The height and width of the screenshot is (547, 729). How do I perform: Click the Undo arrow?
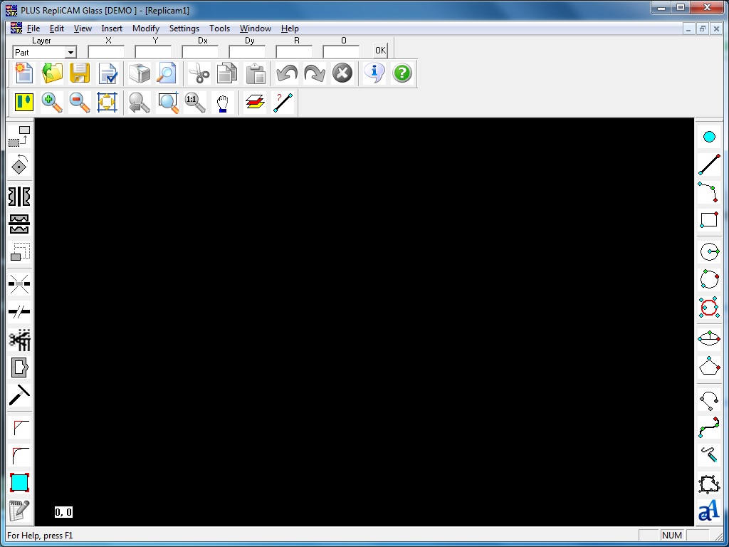click(x=285, y=73)
